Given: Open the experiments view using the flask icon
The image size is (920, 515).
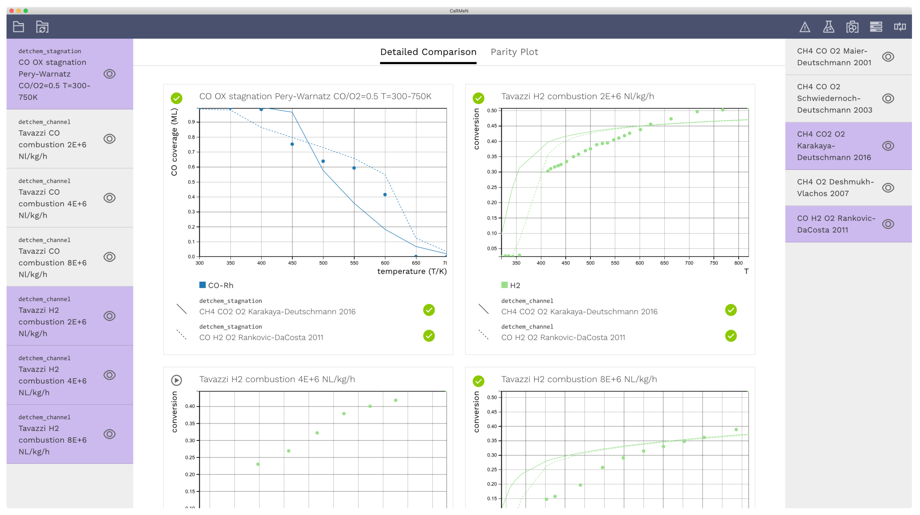Looking at the screenshot, I should coord(829,27).
